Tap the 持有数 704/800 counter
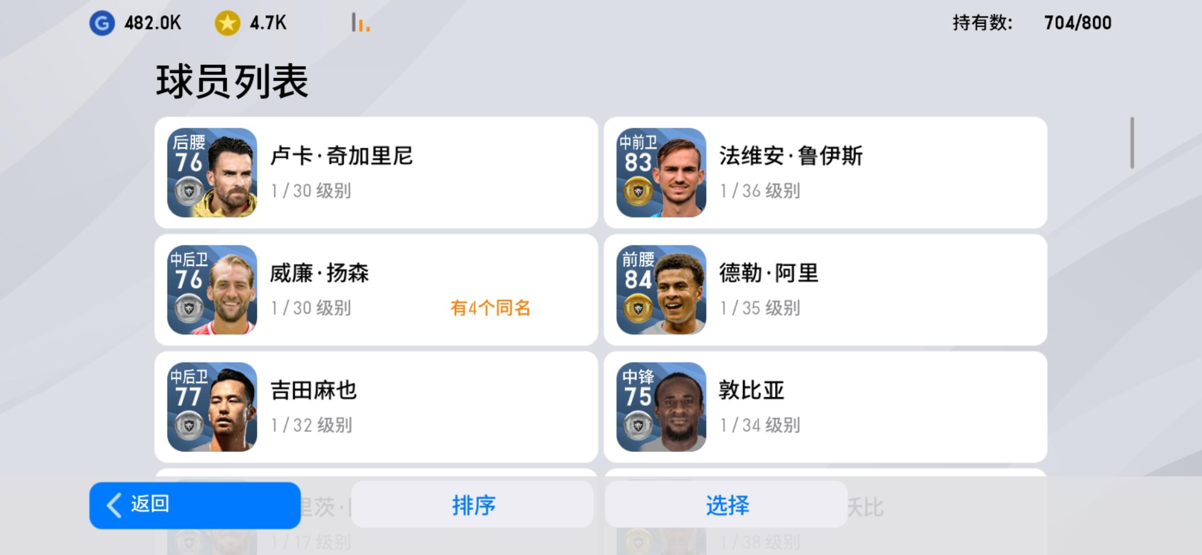Viewport: 1202px width, 555px height. pyautogui.click(x=1032, y=23)
